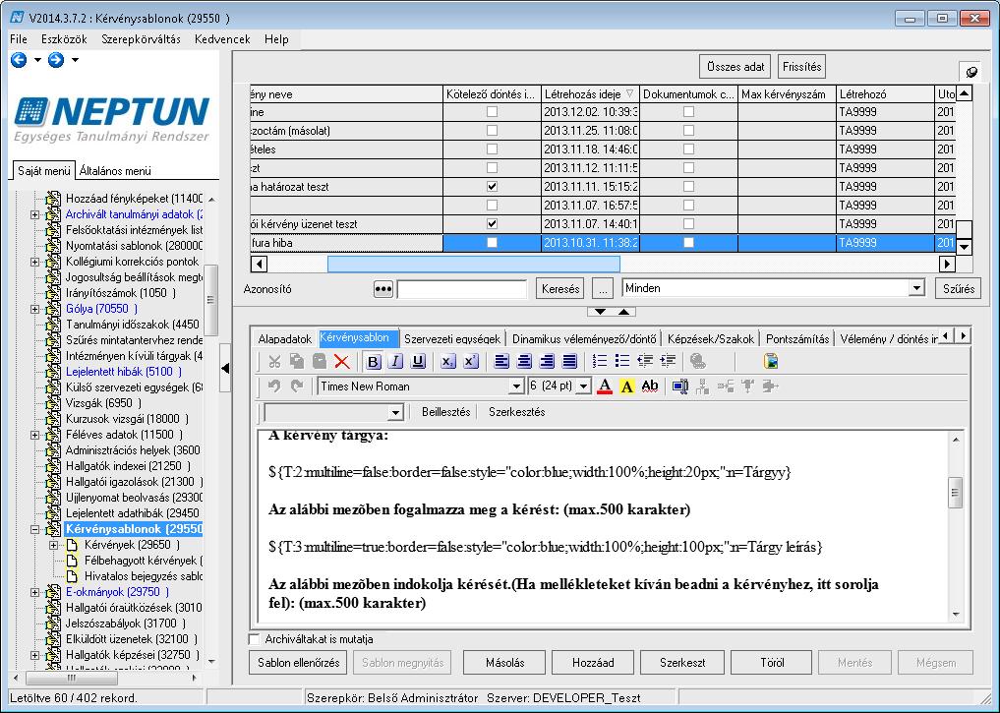This screenshot has height=713, width=1000.
Task: Switch to the Szervezeti egységek tab
Action: [x=452, y=338]
